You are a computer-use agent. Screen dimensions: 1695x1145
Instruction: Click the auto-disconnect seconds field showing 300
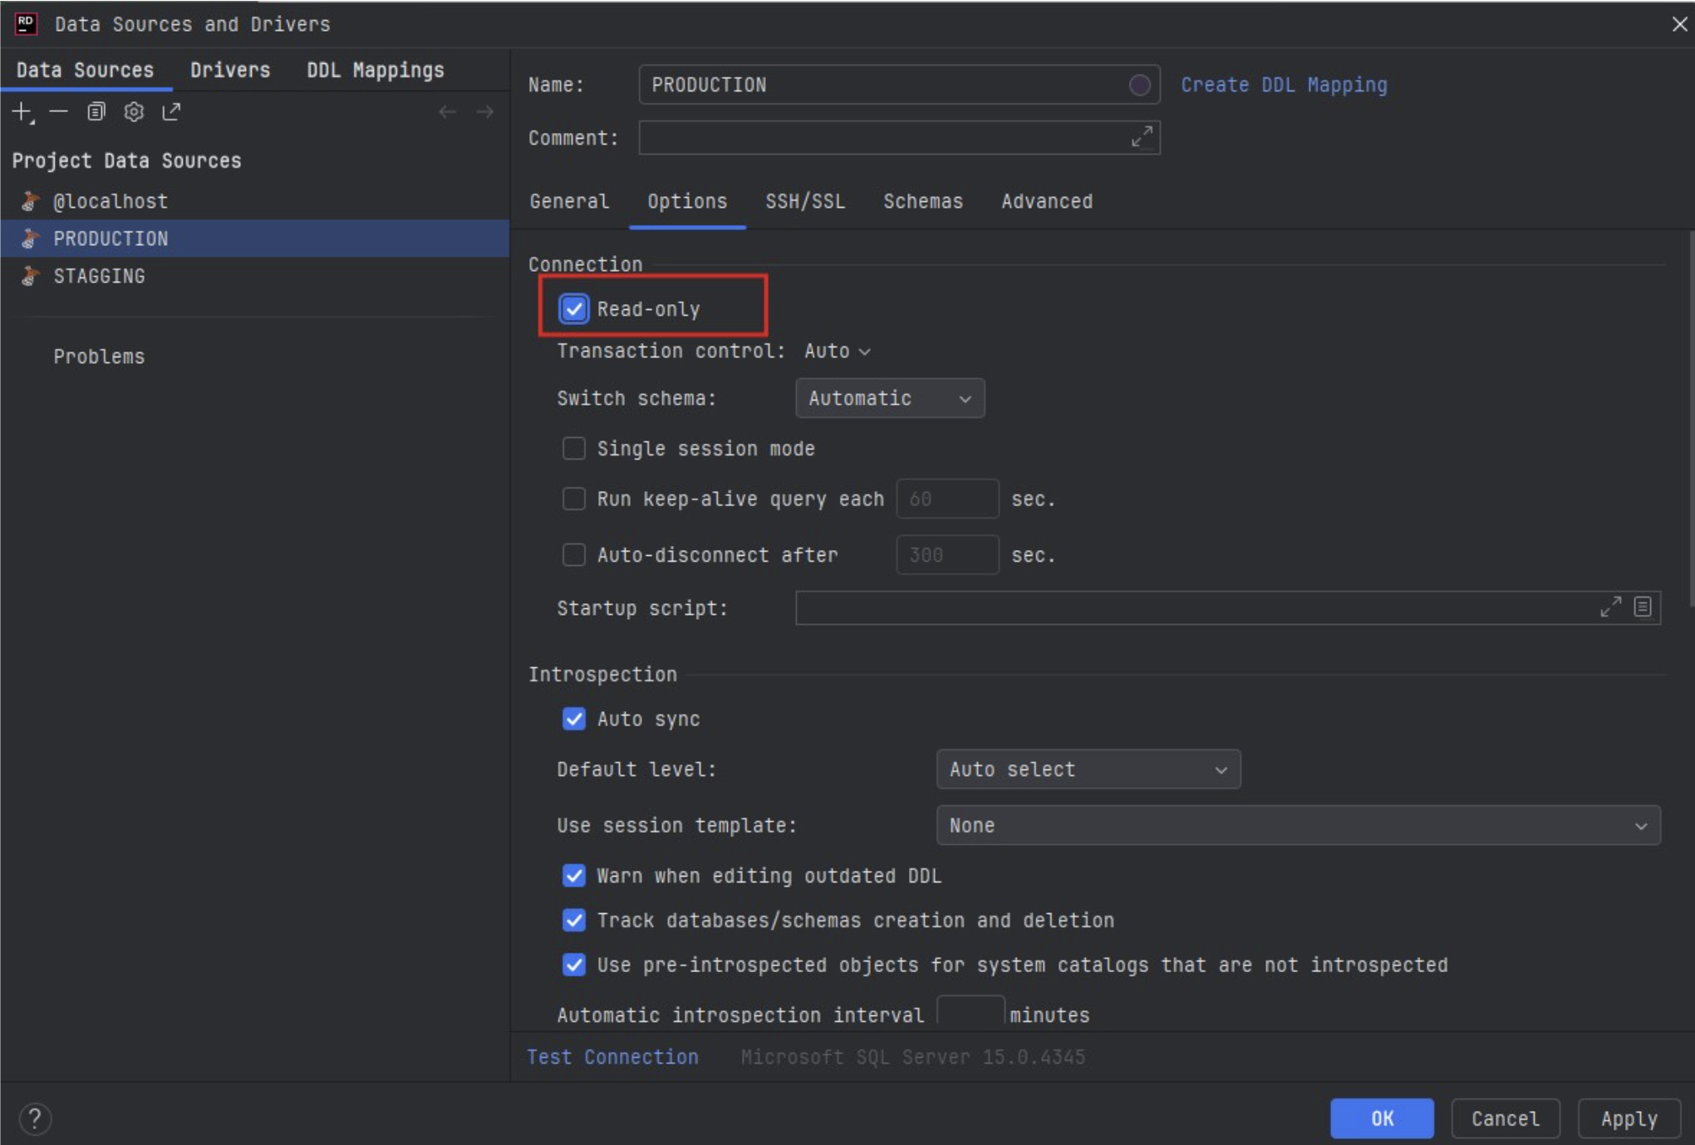click(x=947, y=554)
